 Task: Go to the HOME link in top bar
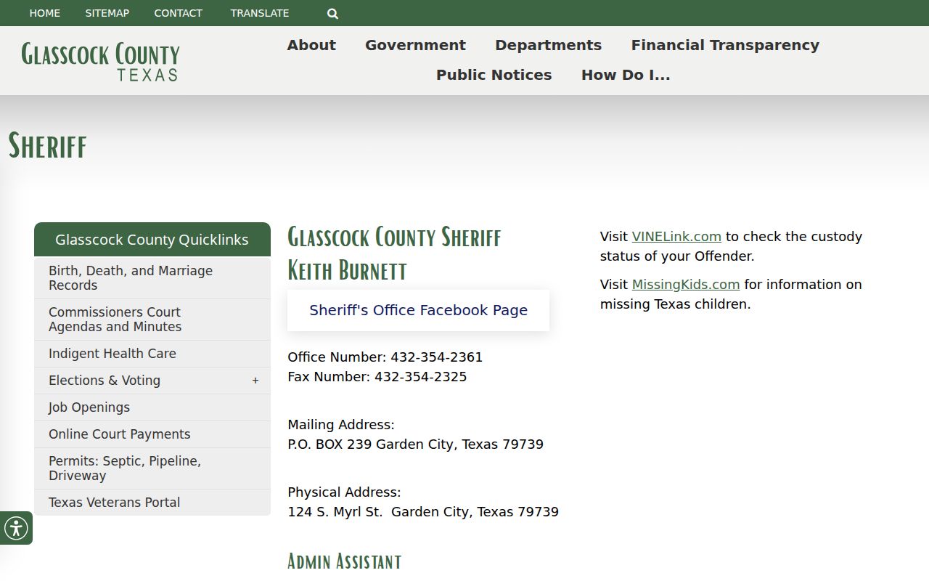[45, 13]
